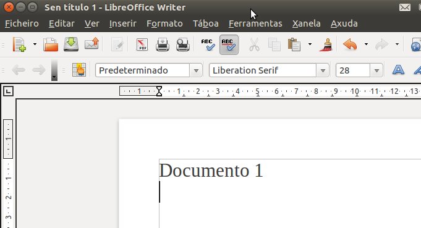Screen dimensions: 421x228
Task: Click the Predeterminado paragraph style field
Action: coord(142,70)
